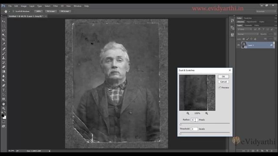
Task: Open the layer Opacity dropdown
Action: pyautogui.click(x=275, y=34)
